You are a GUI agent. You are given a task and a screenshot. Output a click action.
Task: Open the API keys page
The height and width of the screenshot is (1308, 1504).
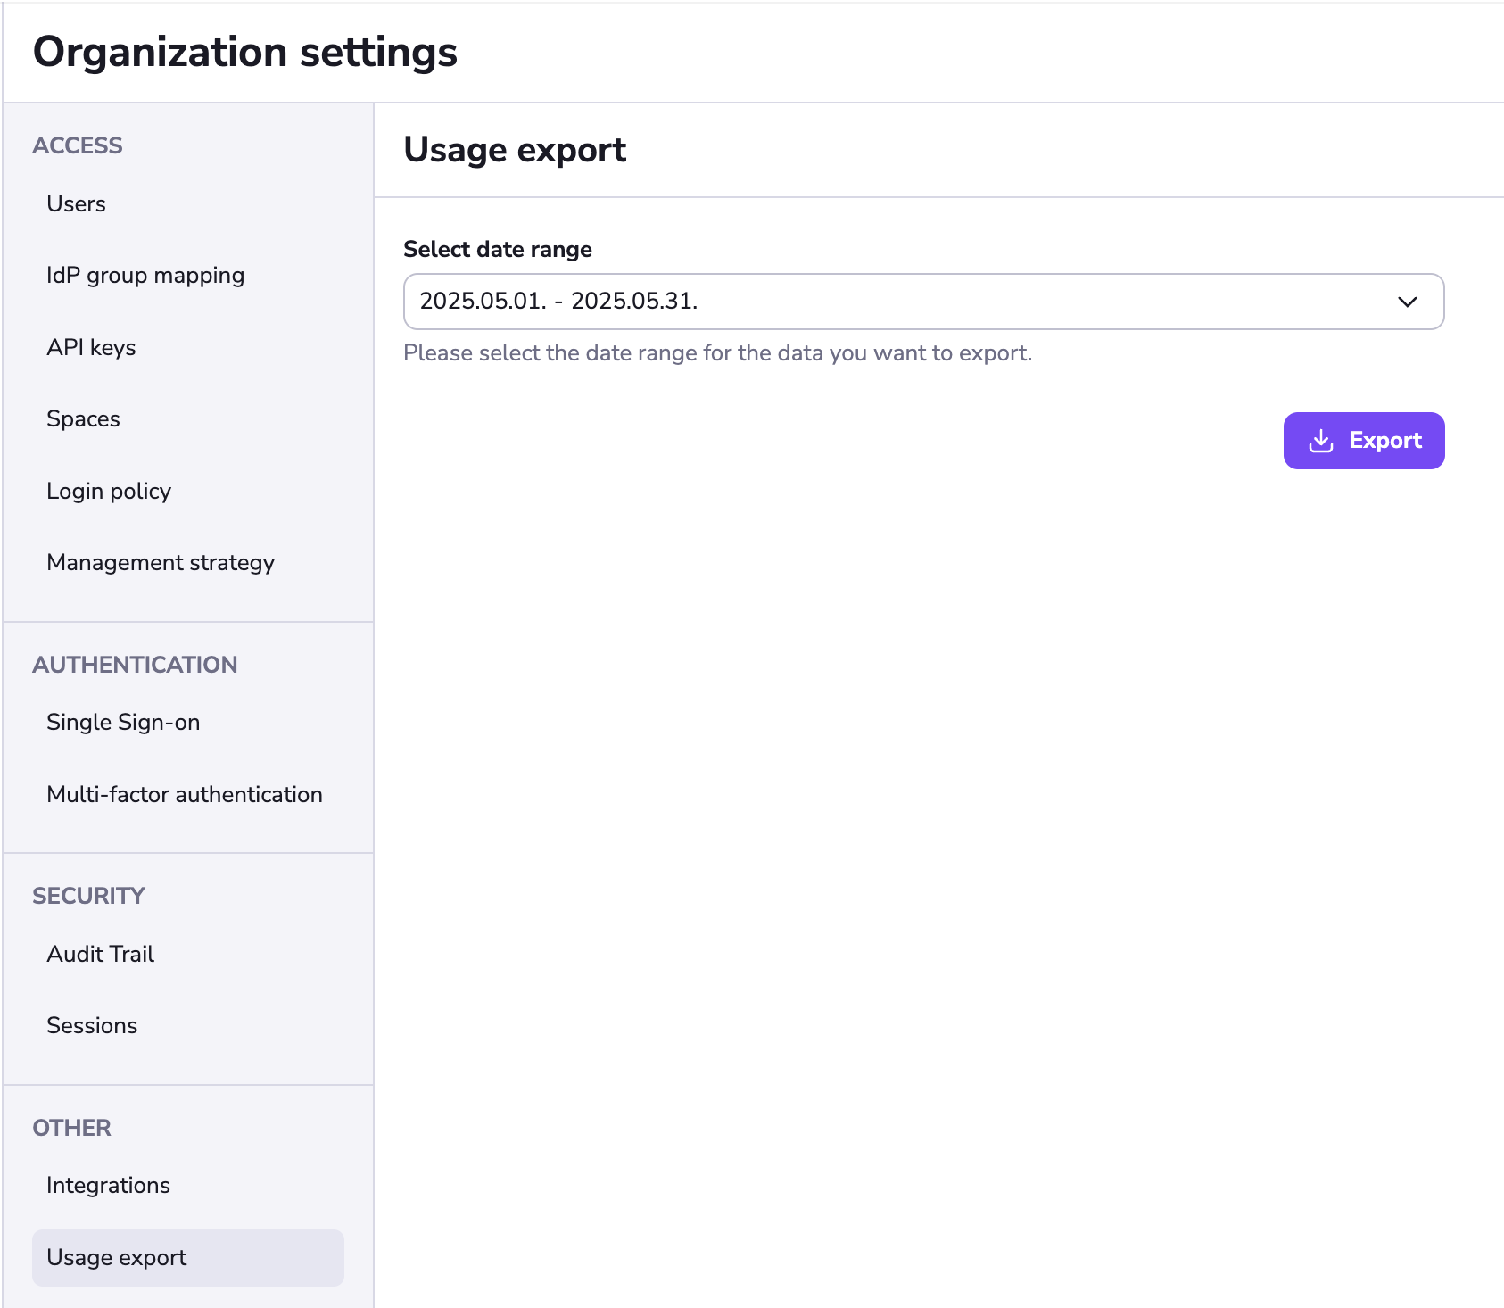(91, 348)
